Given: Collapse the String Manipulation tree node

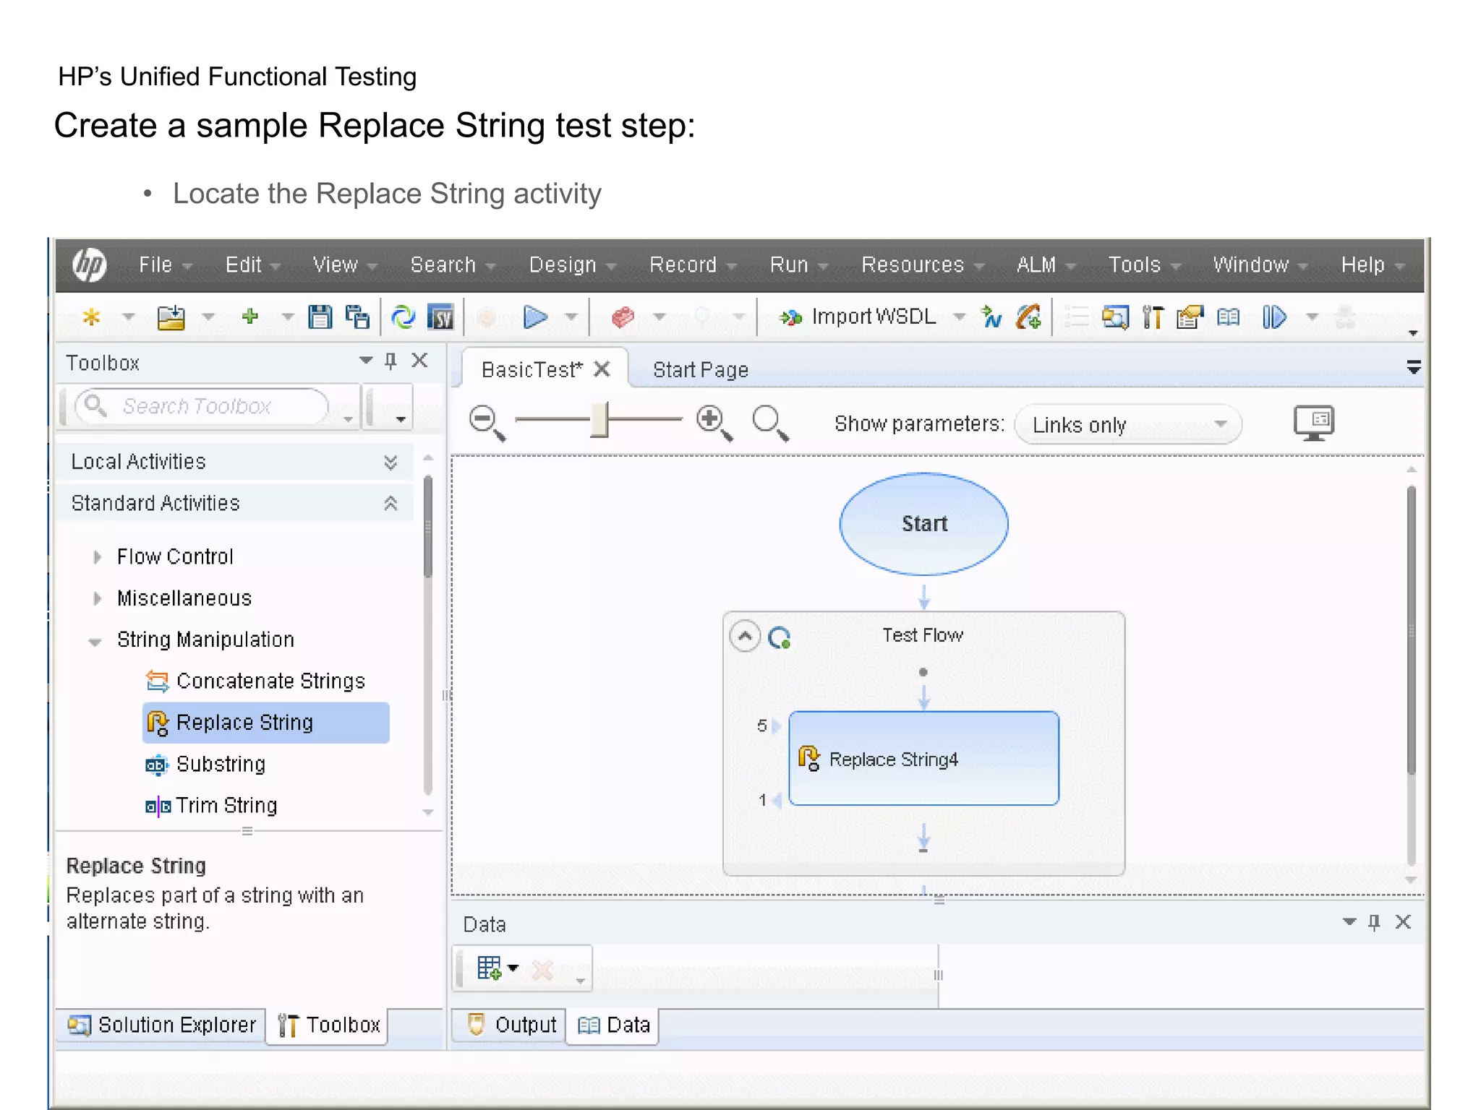Looking at the screenshot, I should (x=95, y=642).
